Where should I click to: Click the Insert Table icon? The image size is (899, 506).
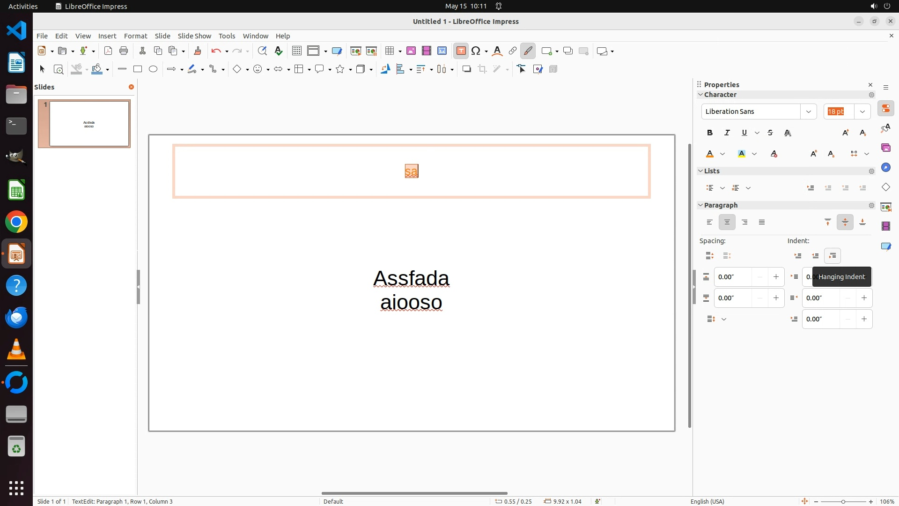click(389, 51)
